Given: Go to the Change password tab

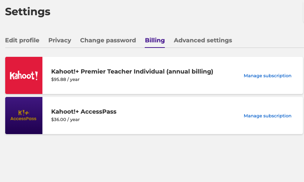Looking at the screenshot, I should [108, 40].
